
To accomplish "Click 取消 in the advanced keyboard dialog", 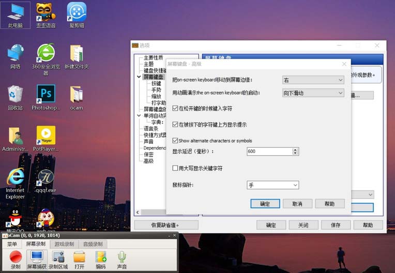I will coord(297,204).
